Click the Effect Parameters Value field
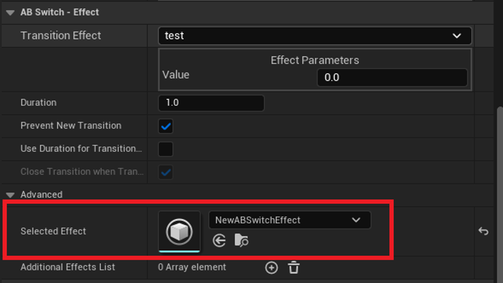The width and height of the screenshot is (503, 283). [x=391, y=77]
